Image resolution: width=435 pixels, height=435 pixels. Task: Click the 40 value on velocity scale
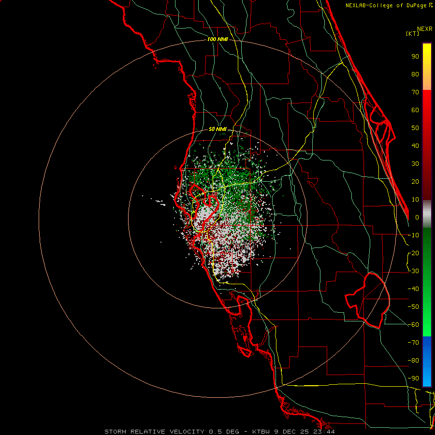point(415,146)
